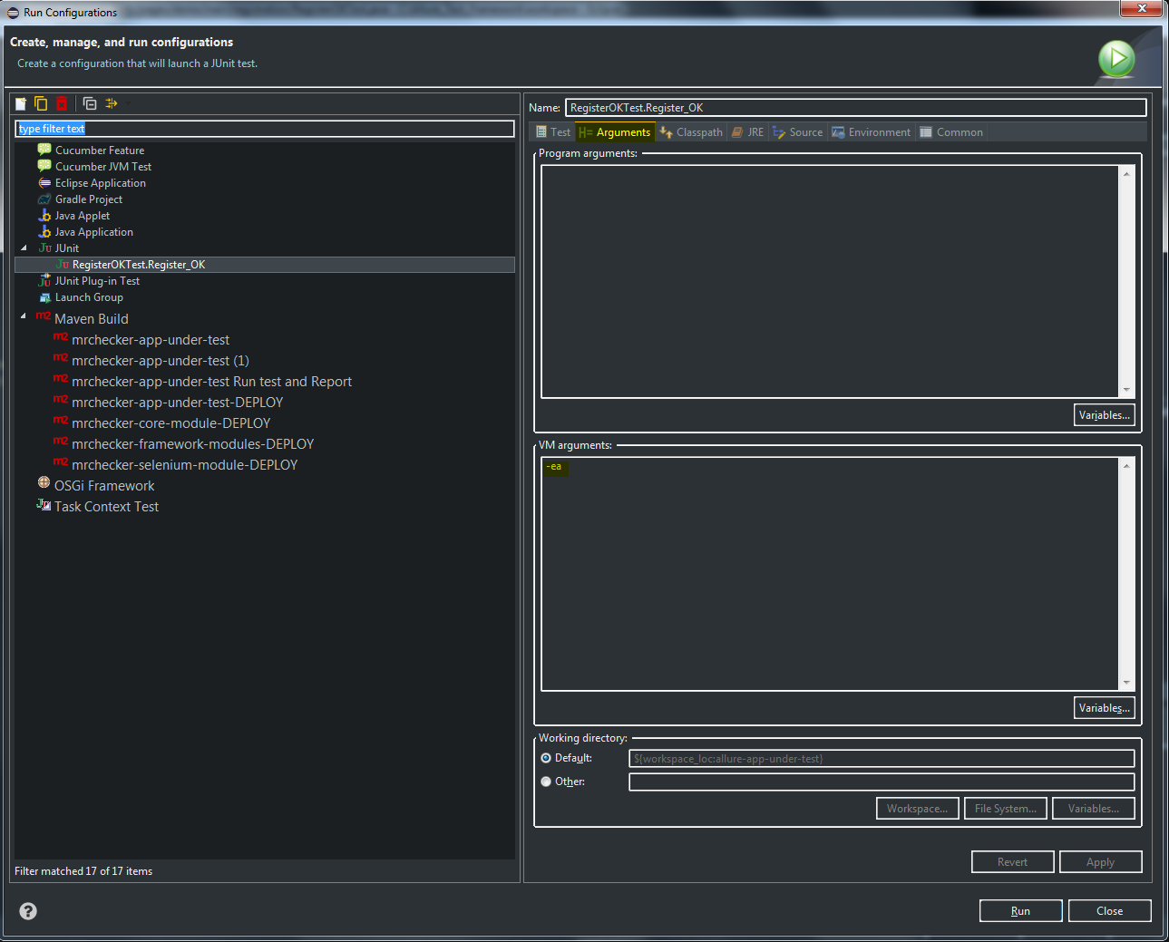Viewport: 1169px width, 942px height.
Task: Open the help question mark icon
Action: (28, 911)
